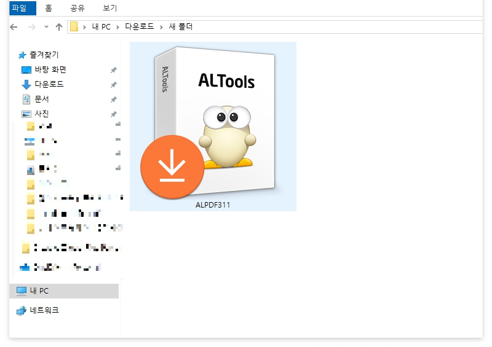The width and height of the screenshot is (492, 347).
Task: Open 문서 in quick access
Action: (x=41, y=99)
